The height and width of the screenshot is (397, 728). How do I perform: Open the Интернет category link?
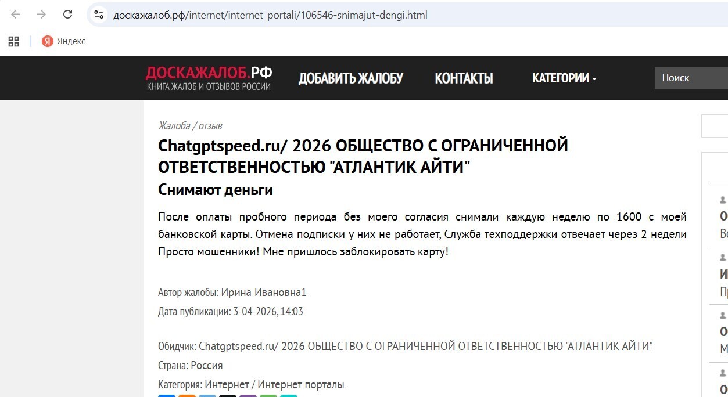(x=227, y=385)
